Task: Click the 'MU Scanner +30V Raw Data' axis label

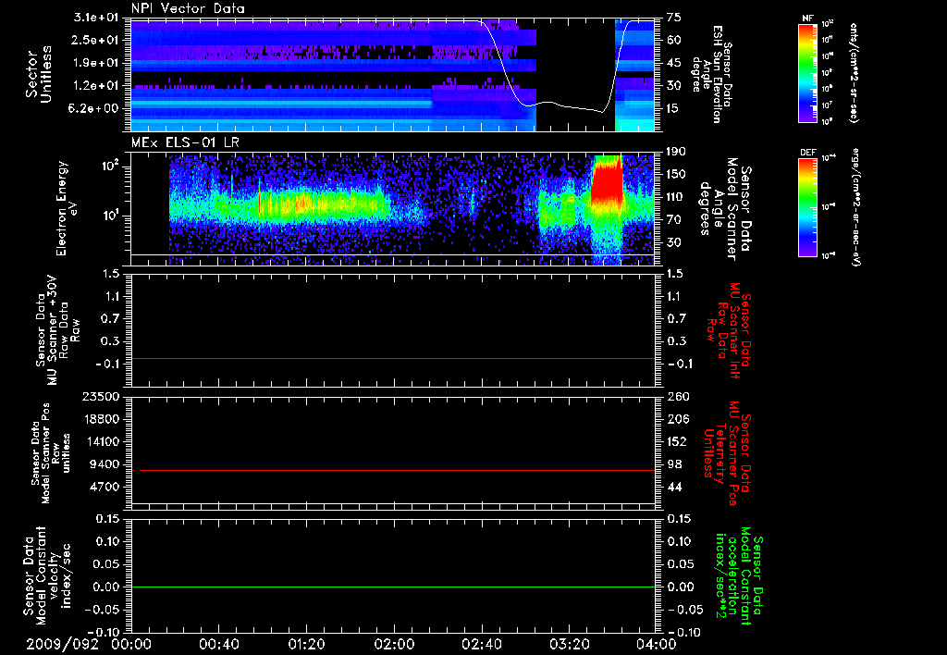Action: (57, 330)
